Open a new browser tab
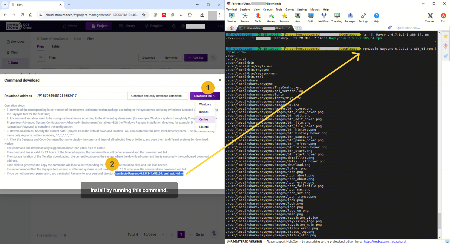 [x=69, y=5]
